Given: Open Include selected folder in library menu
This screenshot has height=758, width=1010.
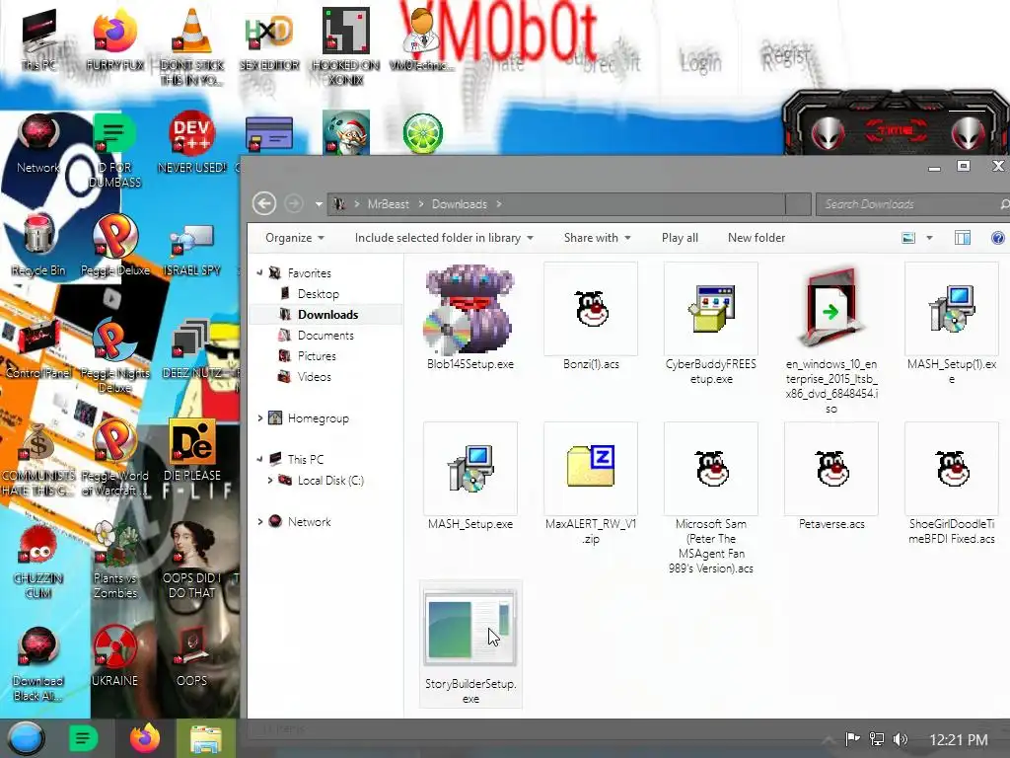Looking at the screenshot, I should coord(444,238).
